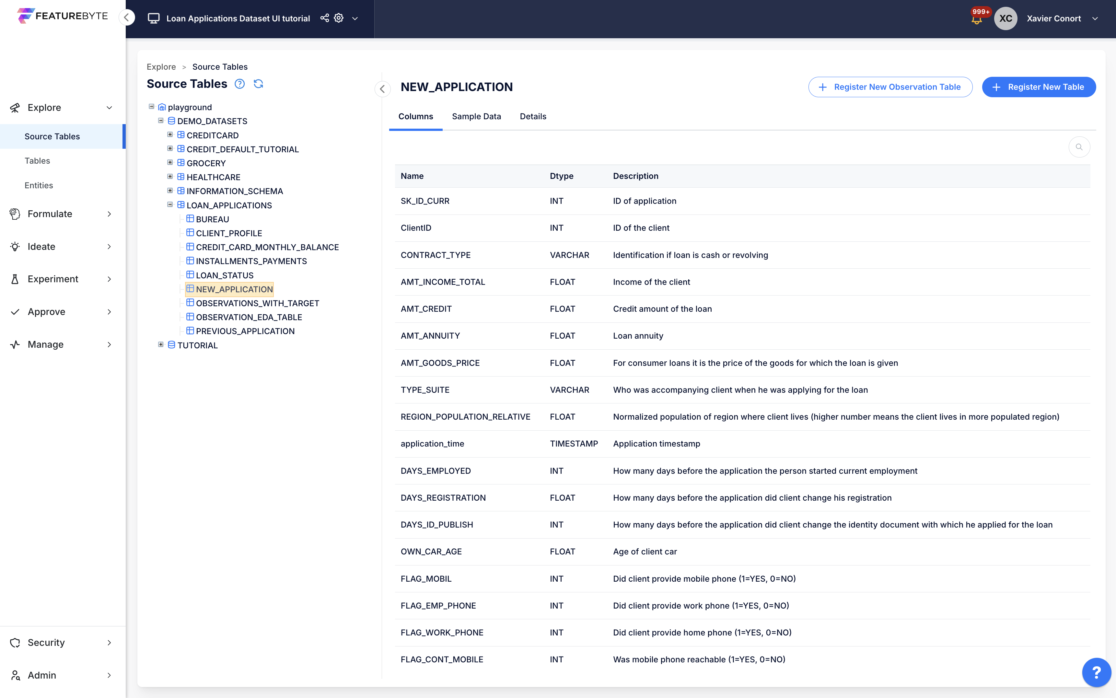The width and height of the screenshot is (1116, 698).
Task: Collapse the LOAN_APPLICATIONS schema node
Action: [x=170, y=204]
